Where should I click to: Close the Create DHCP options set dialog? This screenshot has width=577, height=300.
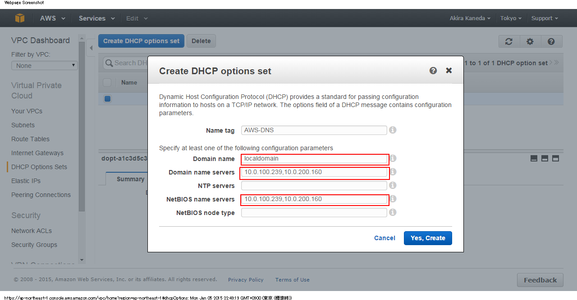449,71
